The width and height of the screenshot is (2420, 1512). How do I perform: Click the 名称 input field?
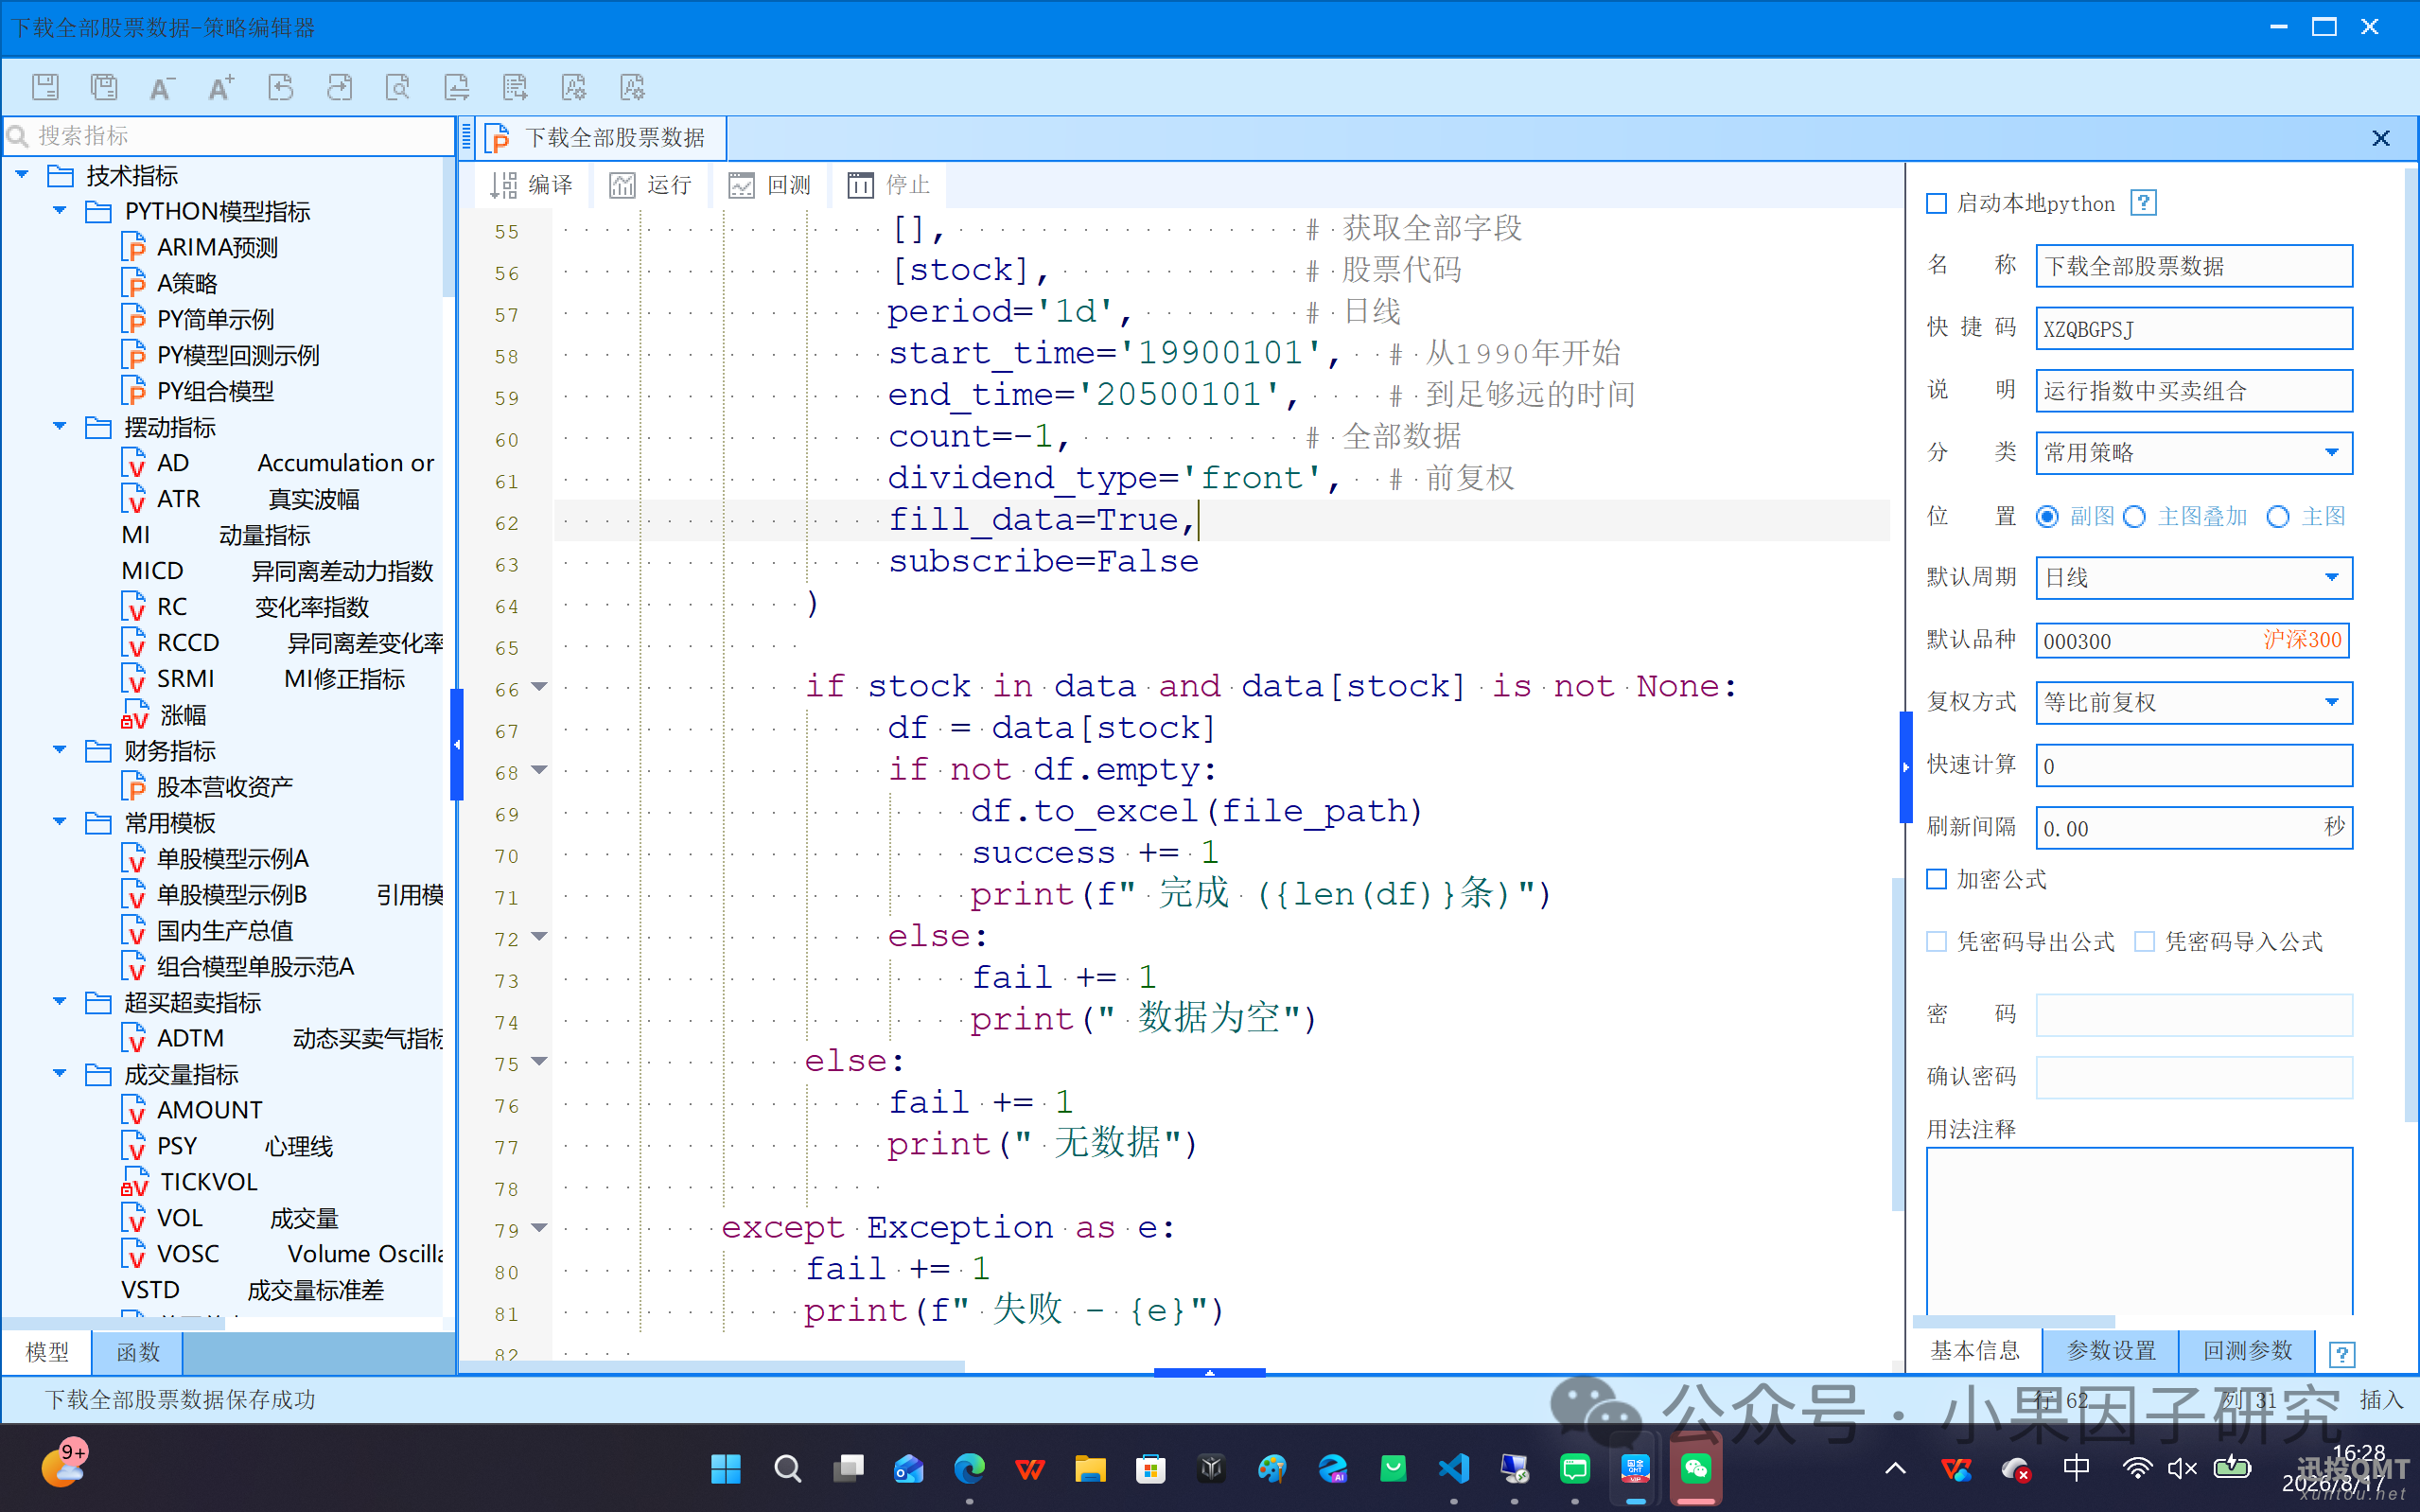pos(2194,266)
